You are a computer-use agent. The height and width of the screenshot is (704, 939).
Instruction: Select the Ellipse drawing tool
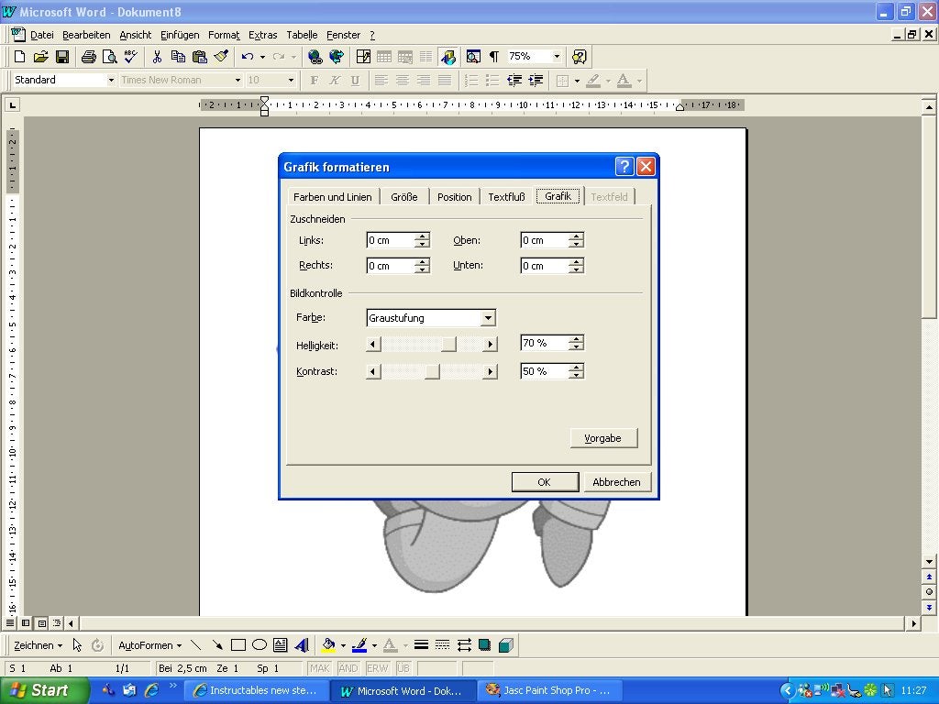(260, 645)
